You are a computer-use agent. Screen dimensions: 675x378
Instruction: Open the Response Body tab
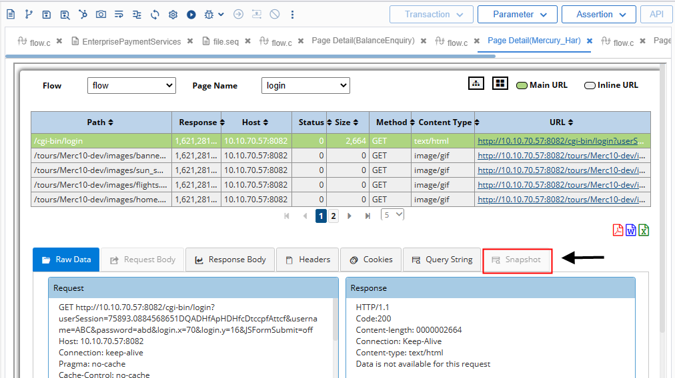[x=230, y=260]
